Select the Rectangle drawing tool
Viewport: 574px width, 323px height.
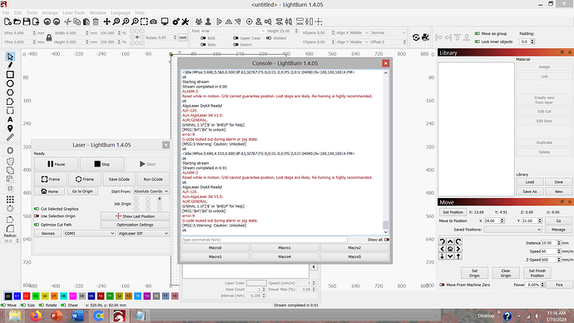10,75
